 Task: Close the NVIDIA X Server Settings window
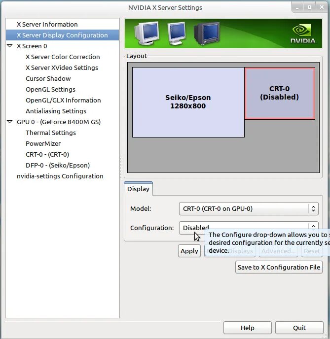click(322, 7)
